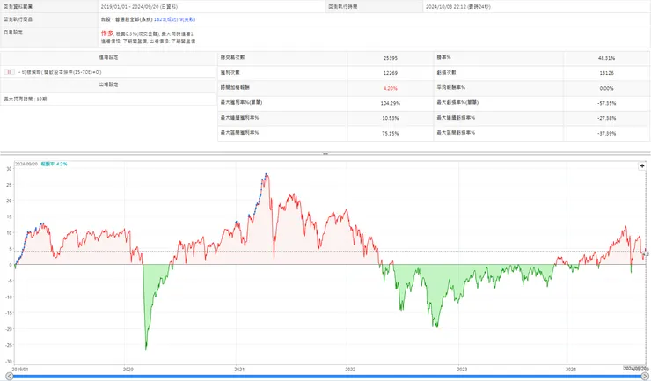This screenshot has height=381, width=651.
Task: Click the 2024/09/20 end date axis label
Action: point(636,369)
